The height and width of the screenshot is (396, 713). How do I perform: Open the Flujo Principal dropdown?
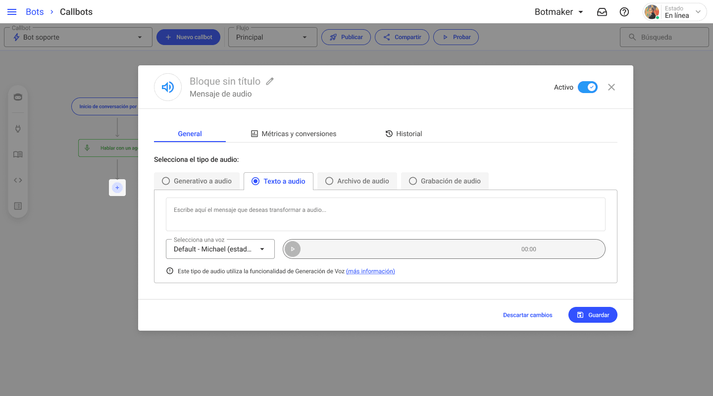click(x=273, y=37)
